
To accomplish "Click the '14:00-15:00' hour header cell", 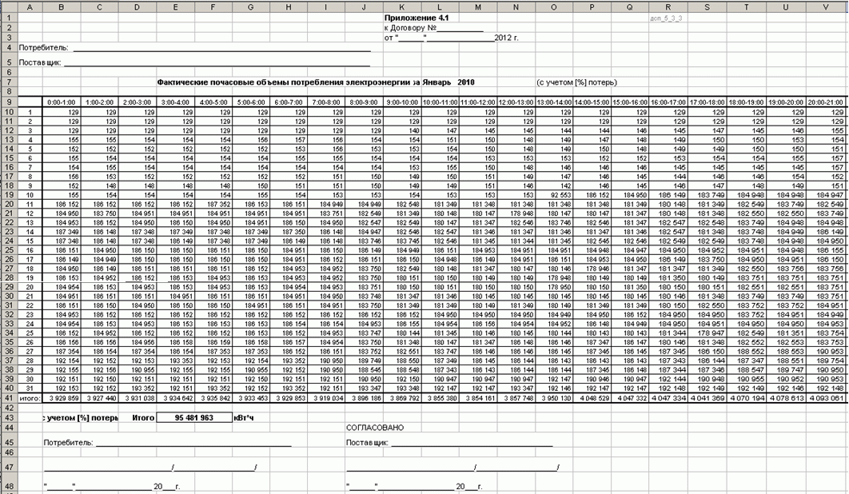I will pos(592,102).
